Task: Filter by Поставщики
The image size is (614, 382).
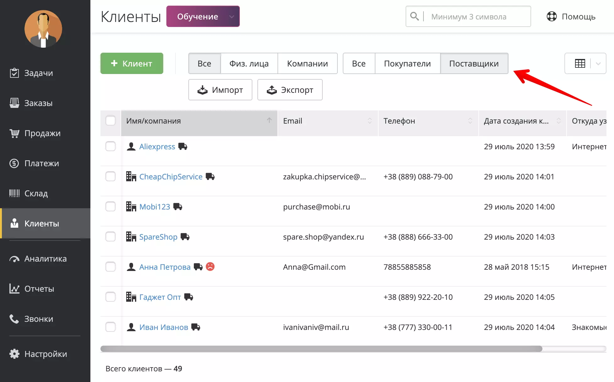Action: (474, 63)
